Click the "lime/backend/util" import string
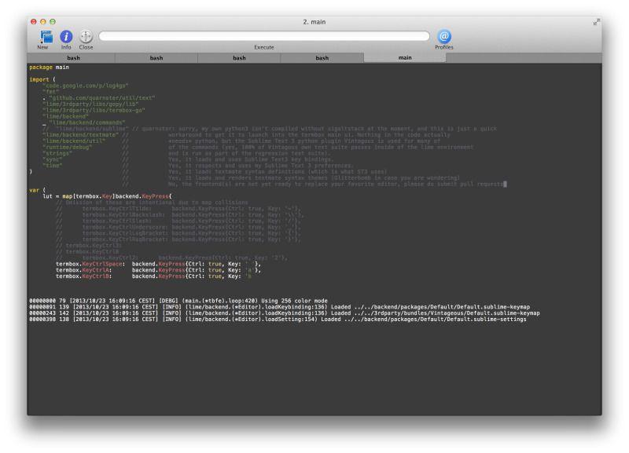The width and height of the screenshot is (629, 453). pos(74,141)
